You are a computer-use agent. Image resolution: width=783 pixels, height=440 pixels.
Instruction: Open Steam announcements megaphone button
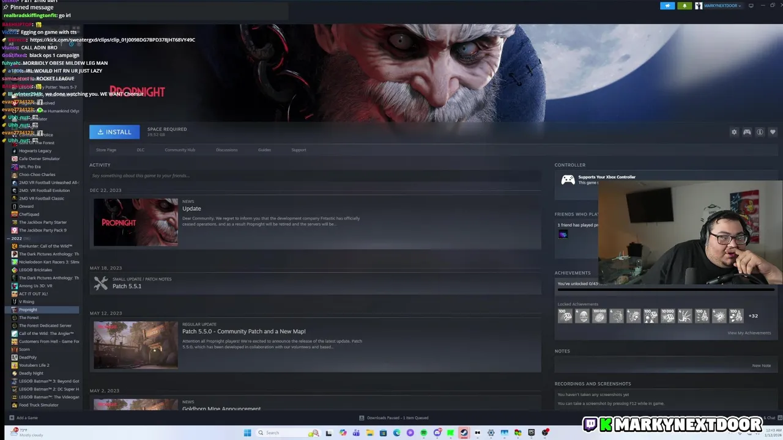point(667,5)
